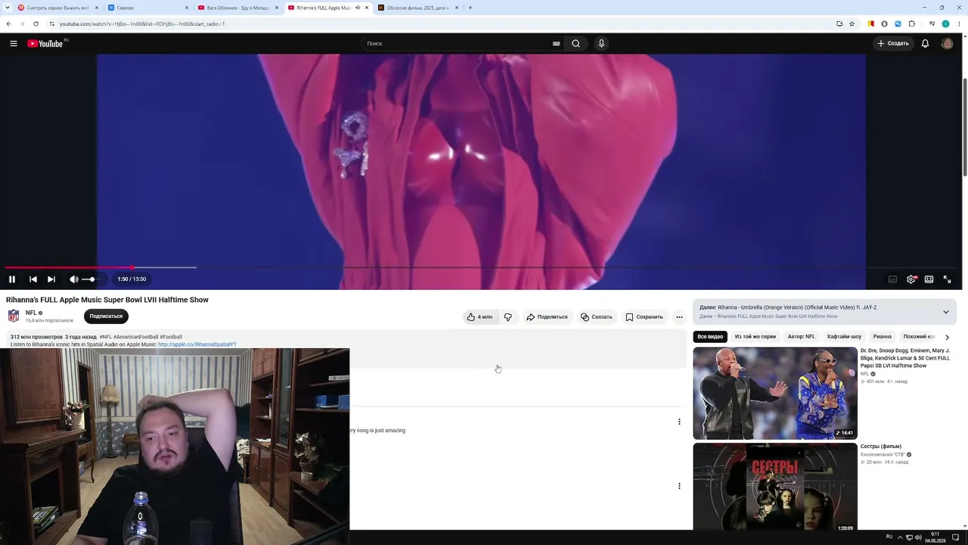This screenshot has height=545, width=968.
Task: Select the Все видео filter chip
Action: click(710, 337)
